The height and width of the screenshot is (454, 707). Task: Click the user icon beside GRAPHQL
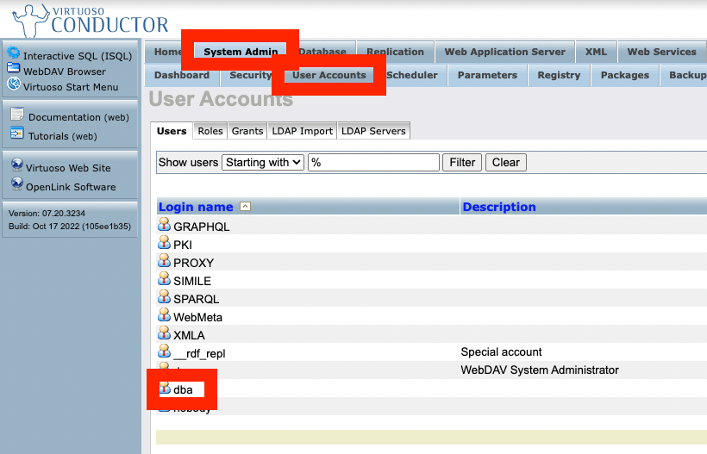(x=164, y=224)
